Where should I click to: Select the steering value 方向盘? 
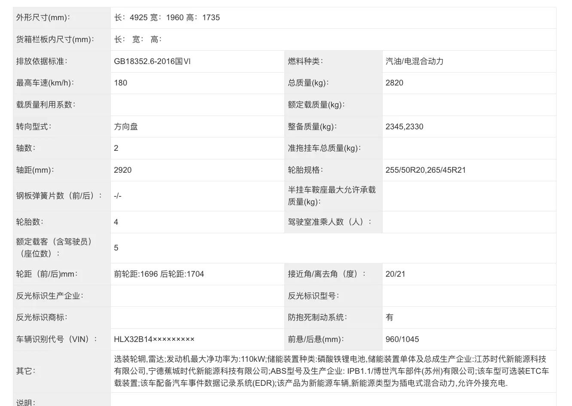(x=126, y=127)
